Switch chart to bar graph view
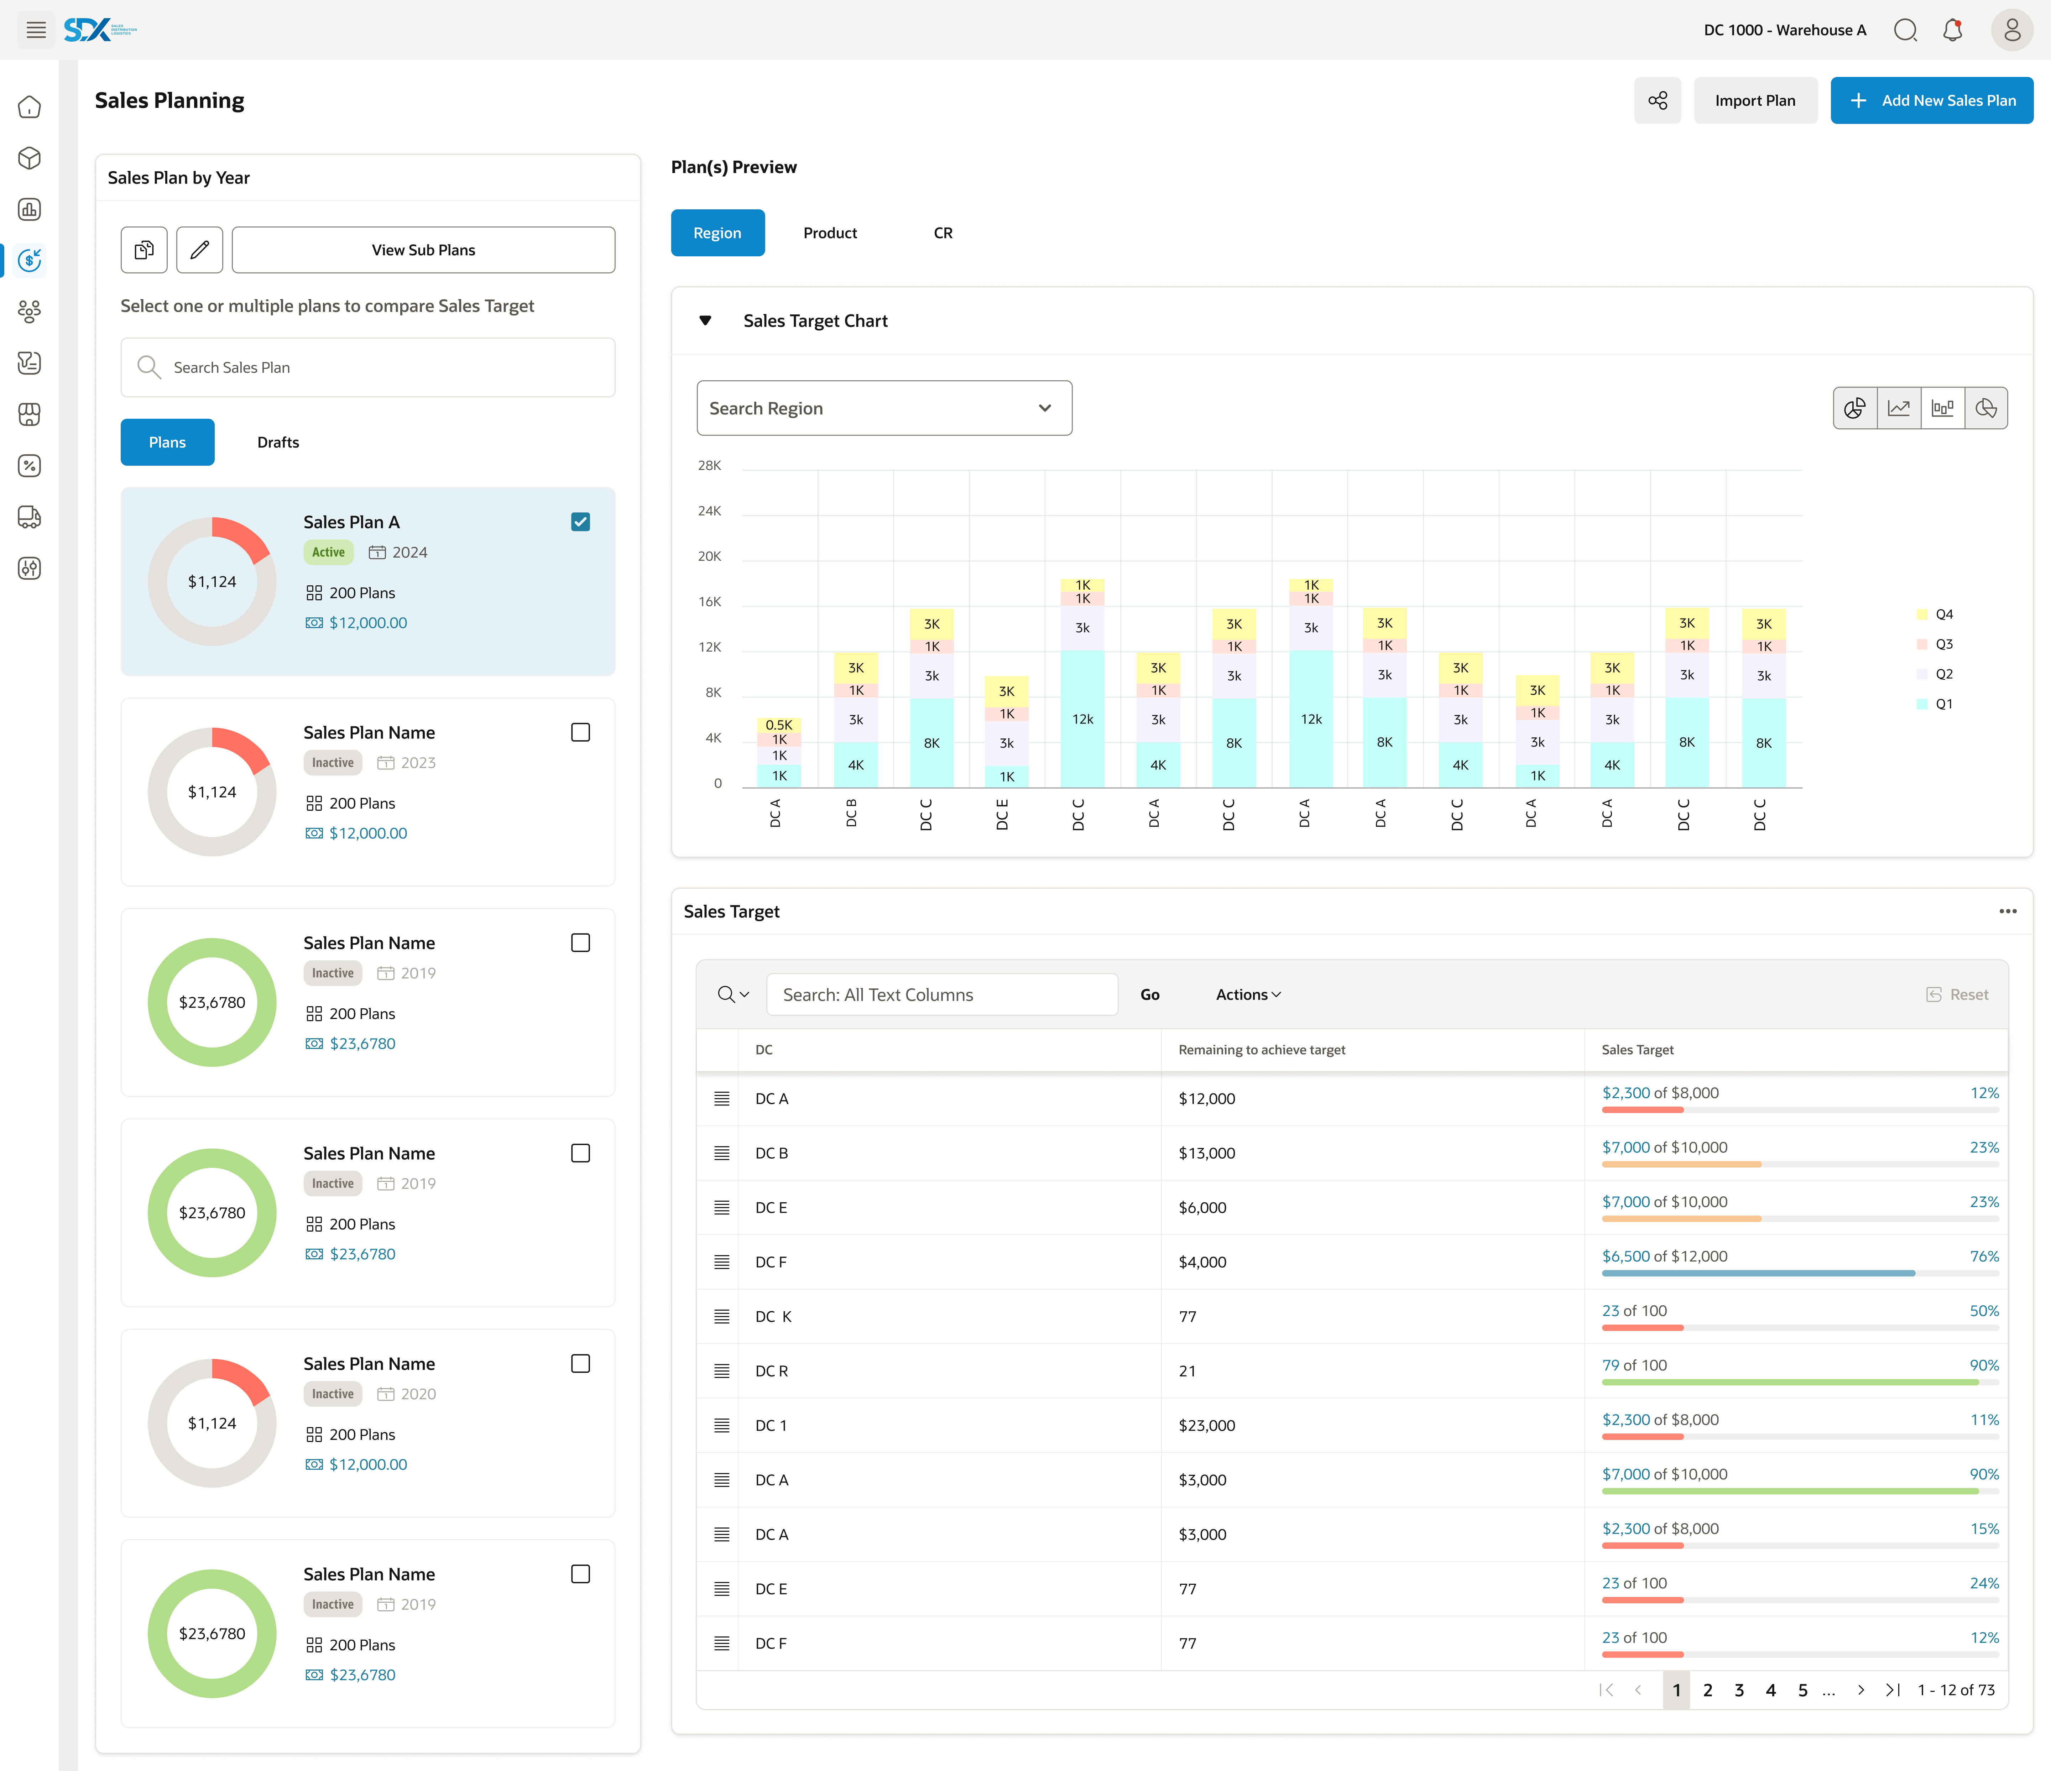 click(1942, 408)
